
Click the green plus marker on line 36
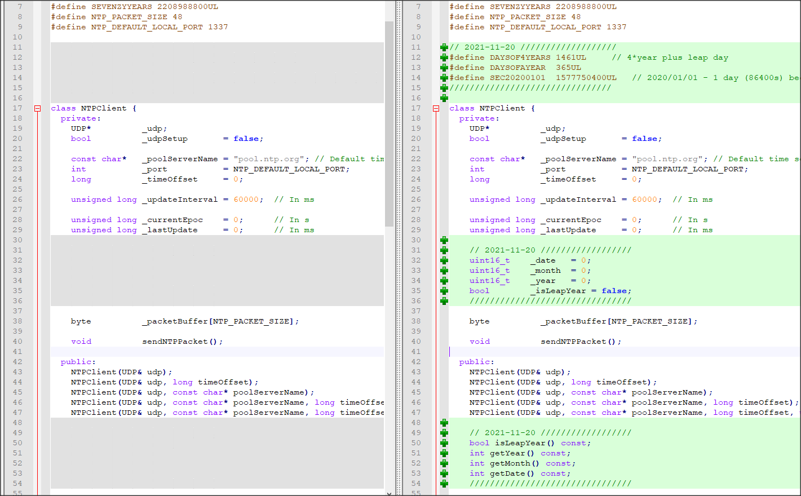tap(444, 301)
